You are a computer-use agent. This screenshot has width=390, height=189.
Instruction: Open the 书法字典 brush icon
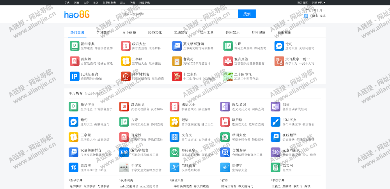click(276, 122)
